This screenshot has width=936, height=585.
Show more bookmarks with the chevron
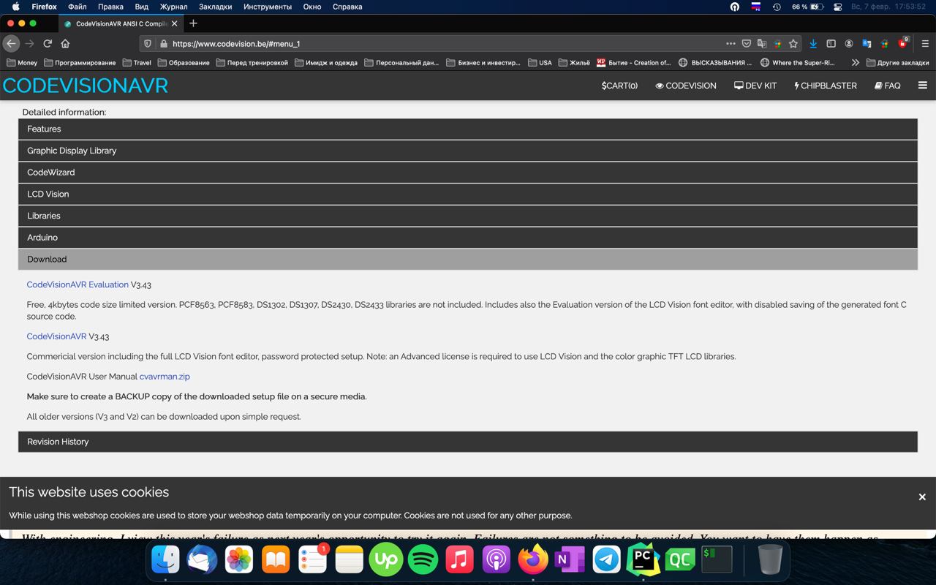pyautogui.click(x=855, y=63)
